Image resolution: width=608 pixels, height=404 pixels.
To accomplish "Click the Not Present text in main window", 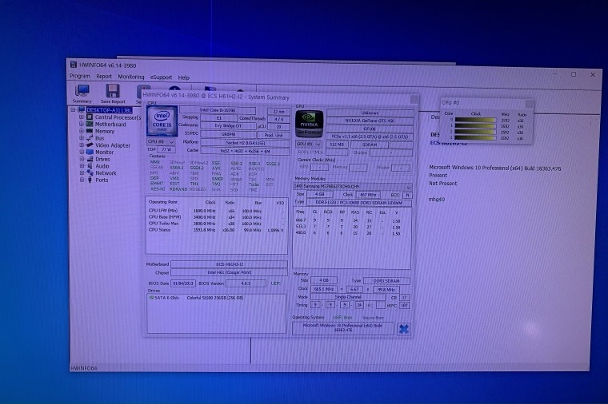I will click(x=443, y=184).
